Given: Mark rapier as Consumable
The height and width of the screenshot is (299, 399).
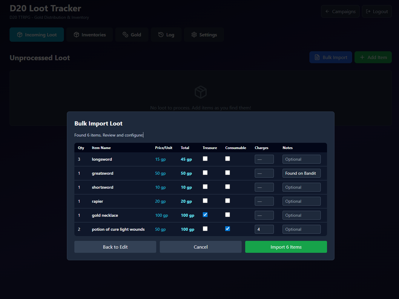Looking at the screenshot, I should 228,201.
